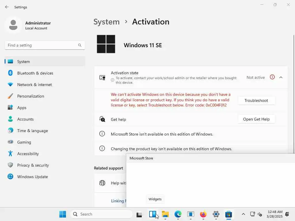Screen dimensions: 295x221
Task: Collapse the Activation state section
Action: point(281,77)
